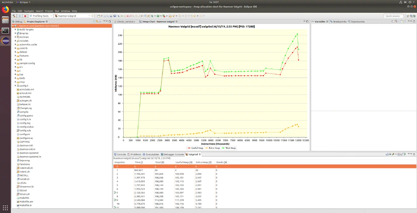Open the File menu
This screenshot has width=417, height=213.
(14, 11)
